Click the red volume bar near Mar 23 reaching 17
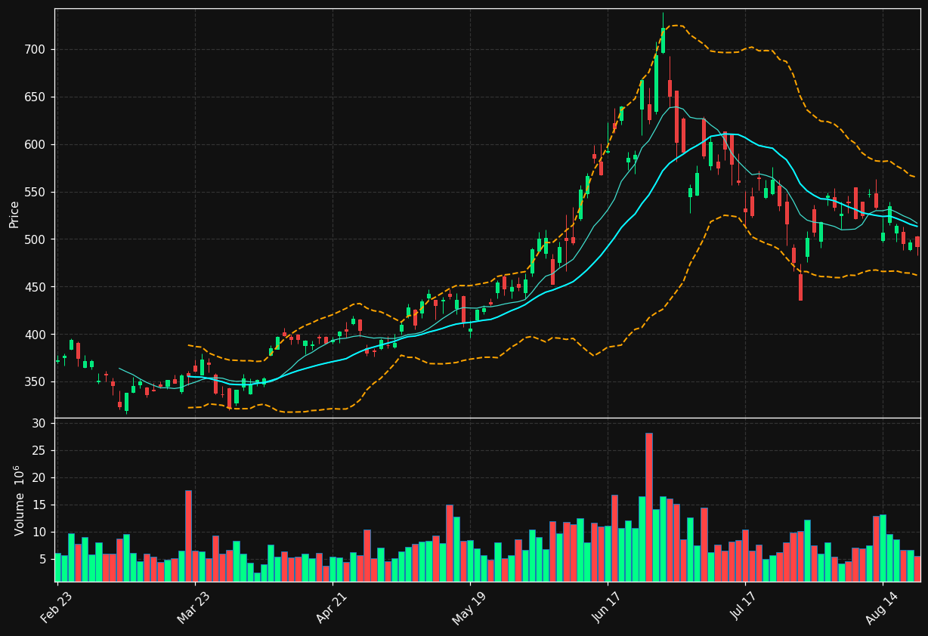The image size is (928, 636). 188,536
